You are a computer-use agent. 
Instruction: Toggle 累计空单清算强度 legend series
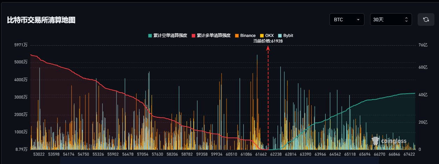point(168,36)
